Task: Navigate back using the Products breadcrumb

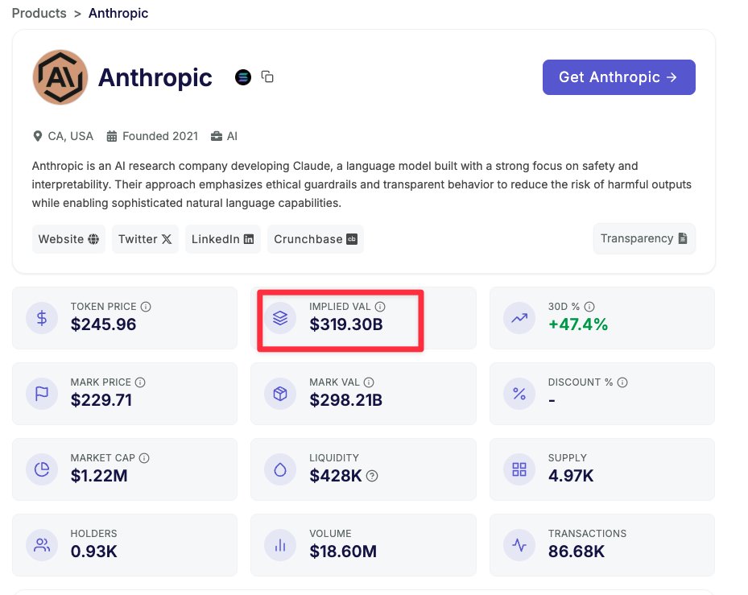Action: tap(39, 13)
